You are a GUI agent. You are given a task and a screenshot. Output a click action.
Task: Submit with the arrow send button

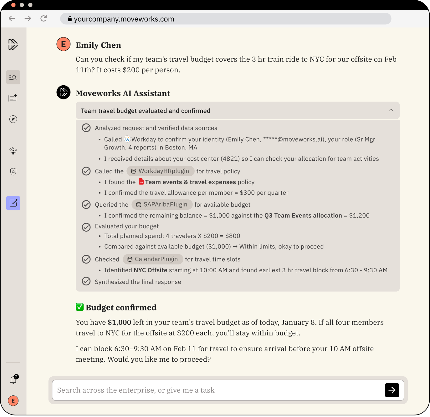pos(392,390)
